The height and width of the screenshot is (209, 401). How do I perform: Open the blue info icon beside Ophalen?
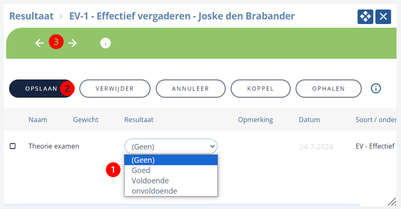click(376, 88)
